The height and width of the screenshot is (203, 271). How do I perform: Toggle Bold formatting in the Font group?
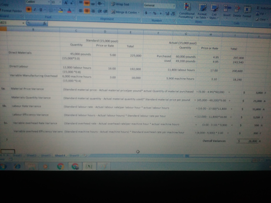click(x=29, y=10)
